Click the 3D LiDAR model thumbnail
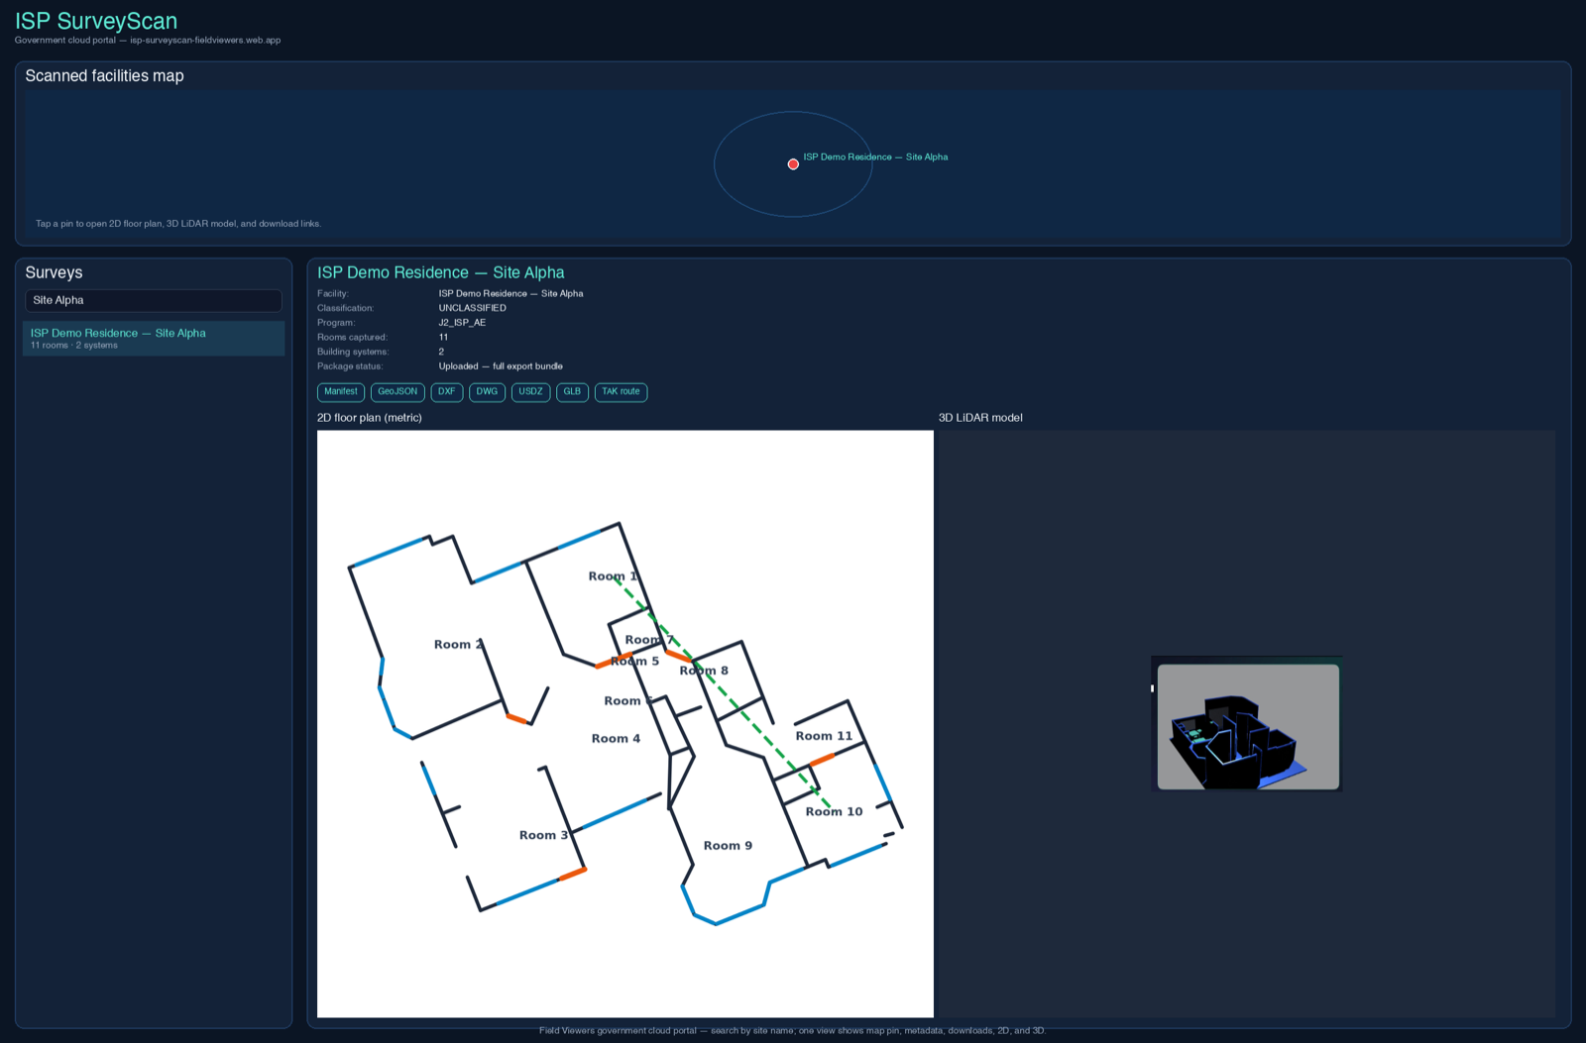Screen dimensions: 1586x1043 [1247, 724]
